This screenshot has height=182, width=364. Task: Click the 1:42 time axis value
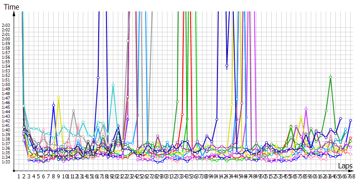[x=6, y=121]
